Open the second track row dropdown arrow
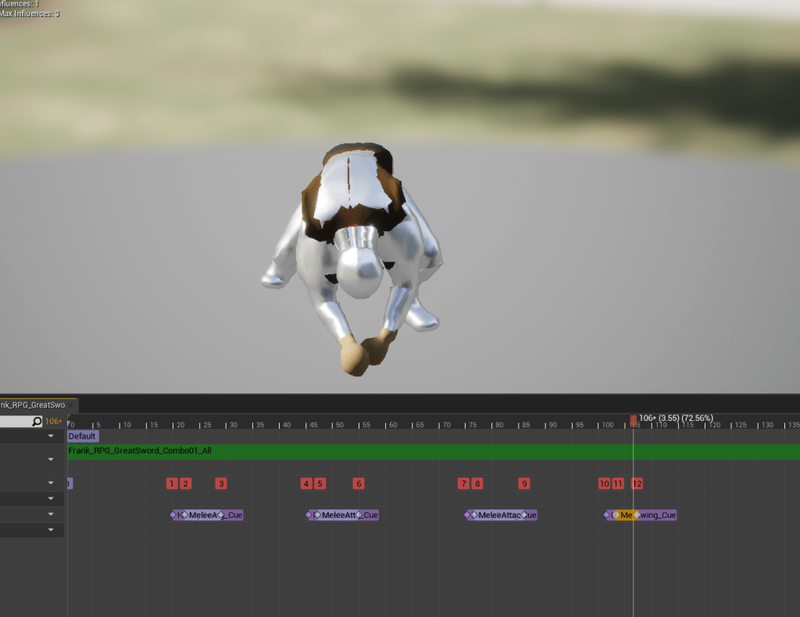This screenshot has width=800, height=617. click(x=51, y=459)
